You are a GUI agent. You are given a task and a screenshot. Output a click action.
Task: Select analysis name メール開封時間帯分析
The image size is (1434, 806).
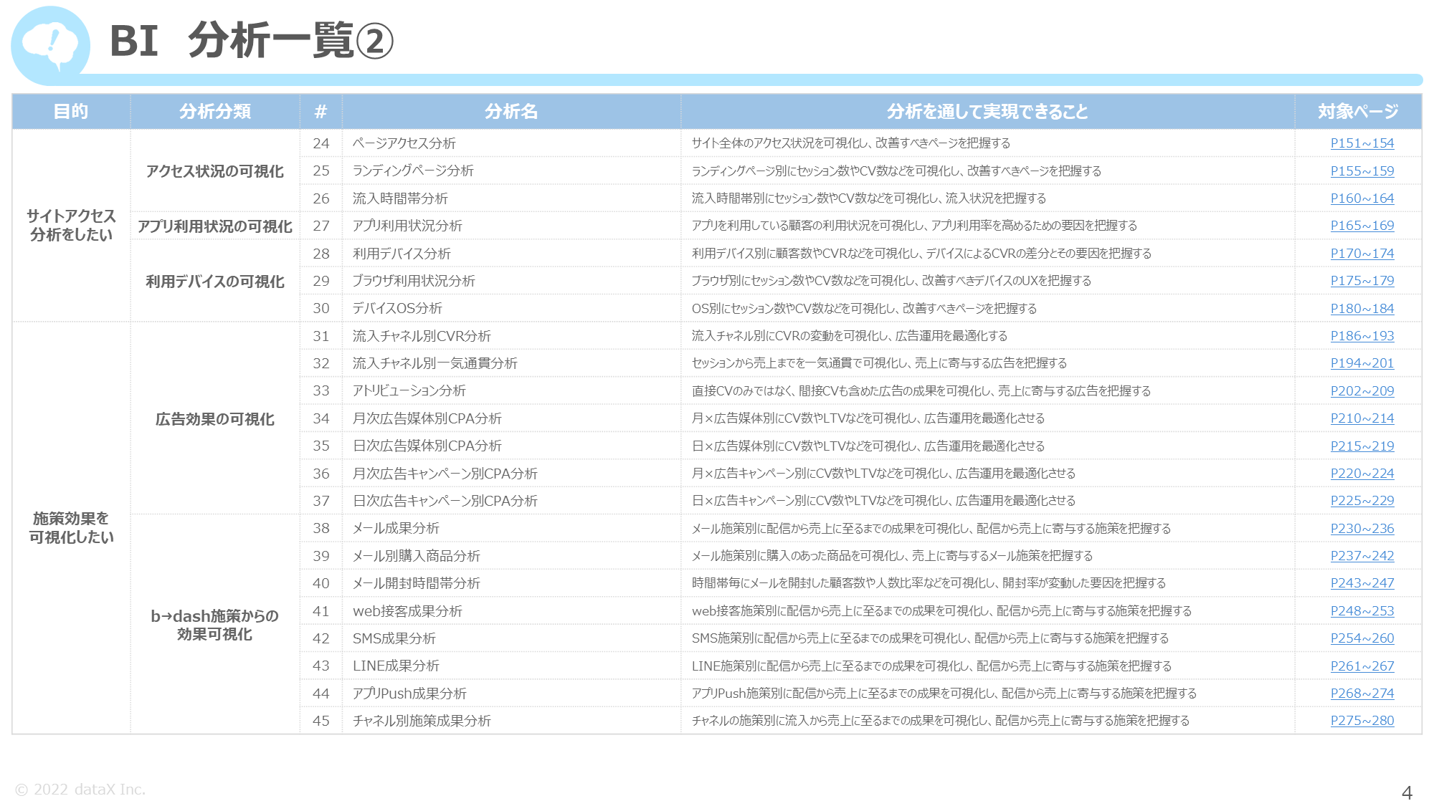(417, 583)
